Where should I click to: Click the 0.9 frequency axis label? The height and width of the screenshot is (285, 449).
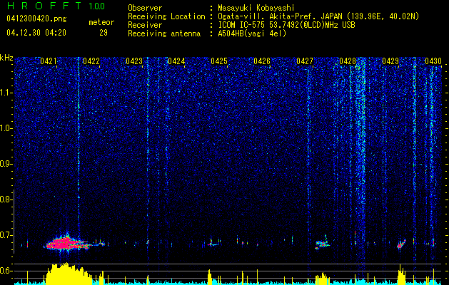[x=6, y=164]
